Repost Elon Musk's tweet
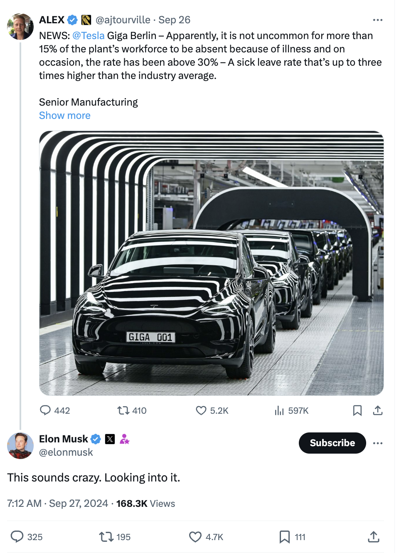399x553 pixels. pyautogui.click(x=106, y=537)
